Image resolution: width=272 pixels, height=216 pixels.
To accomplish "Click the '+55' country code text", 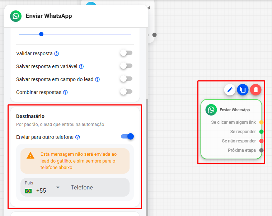I will [41, 191].
